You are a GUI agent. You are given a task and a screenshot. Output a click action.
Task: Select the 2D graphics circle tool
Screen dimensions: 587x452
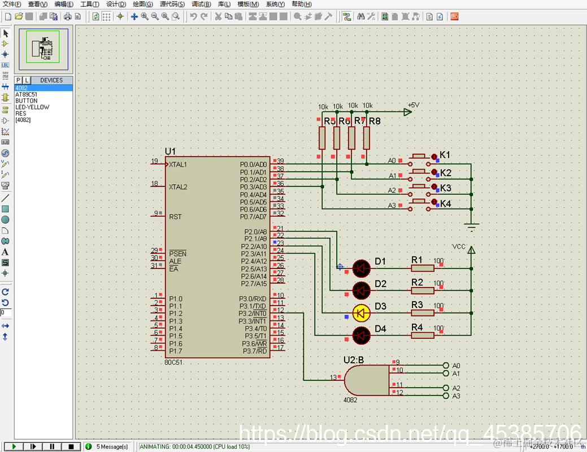point(5,220)
